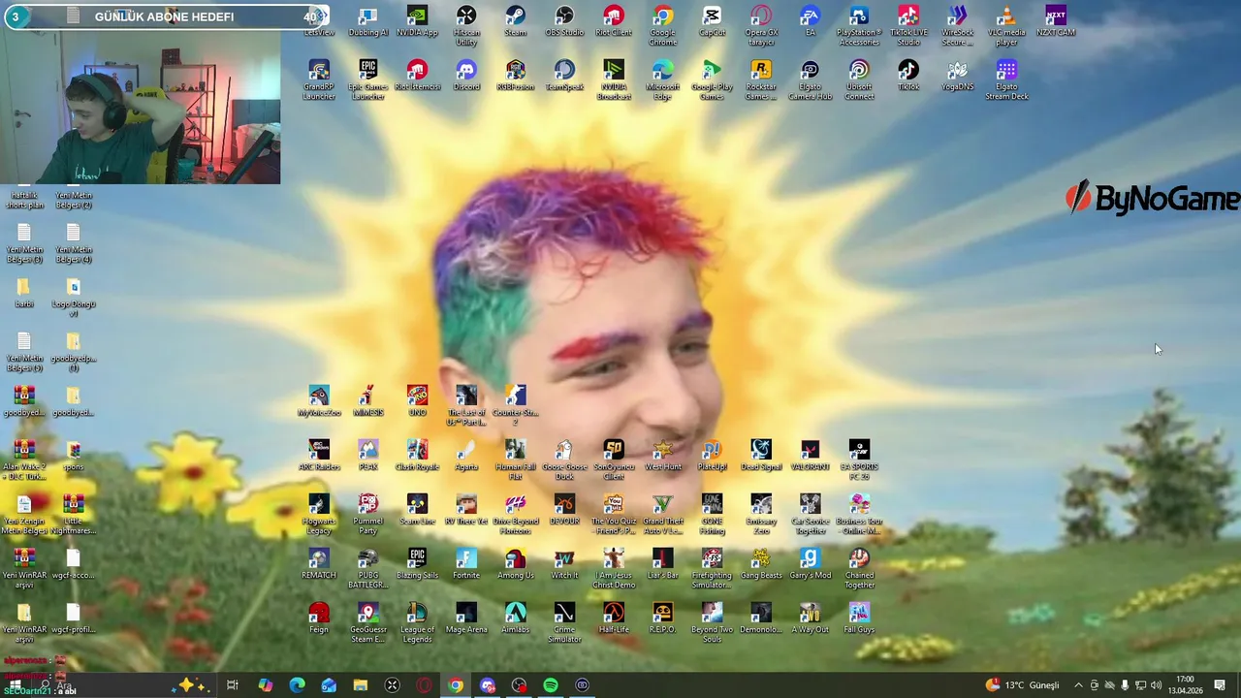Launch Opera GX tarayıcı desktop shortcut
1241x698 pixels.
(761, 26)
